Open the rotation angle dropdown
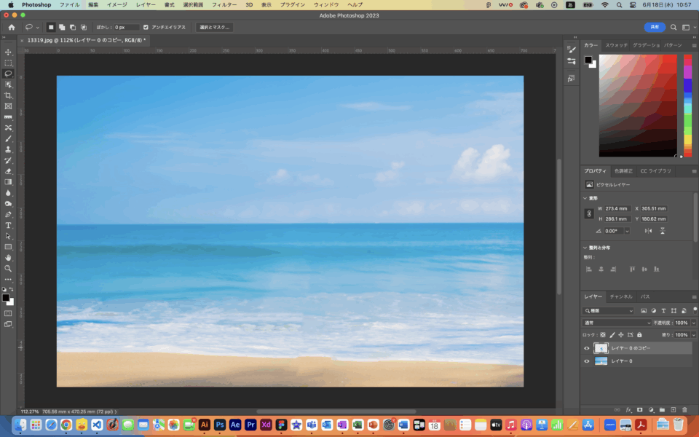Image resolution: width=699 pixels, height=437 pixels. coord(627,231)
